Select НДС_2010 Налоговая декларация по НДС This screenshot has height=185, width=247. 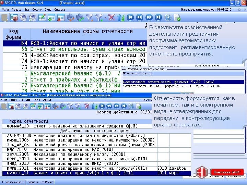pos(97,150)
